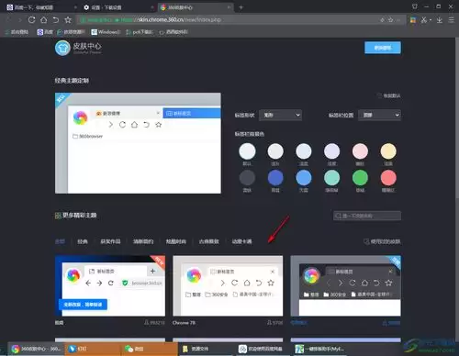Select the coral red color swatch
This screenshot has height=356, width=459.
click(388, 178)
